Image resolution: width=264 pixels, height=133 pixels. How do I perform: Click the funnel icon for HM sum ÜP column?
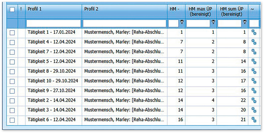pos(245,22)
